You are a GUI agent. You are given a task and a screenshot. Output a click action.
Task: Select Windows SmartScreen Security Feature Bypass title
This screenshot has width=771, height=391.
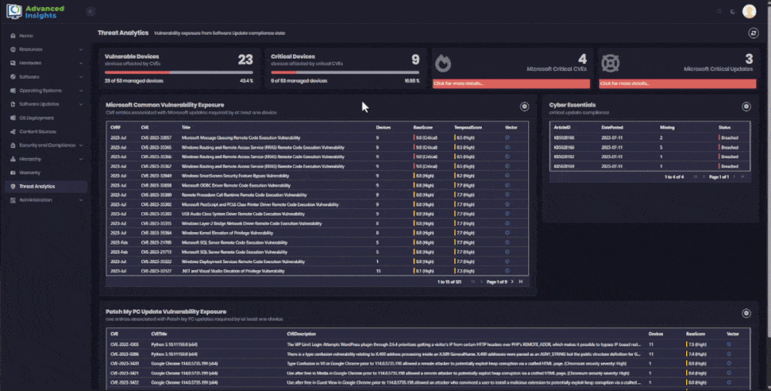(235, 176)
